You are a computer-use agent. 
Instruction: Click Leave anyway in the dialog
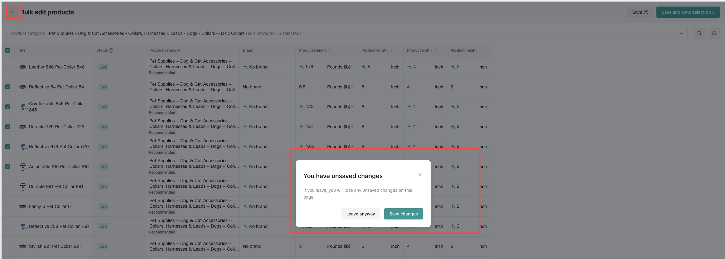click(x=360, y=214)
